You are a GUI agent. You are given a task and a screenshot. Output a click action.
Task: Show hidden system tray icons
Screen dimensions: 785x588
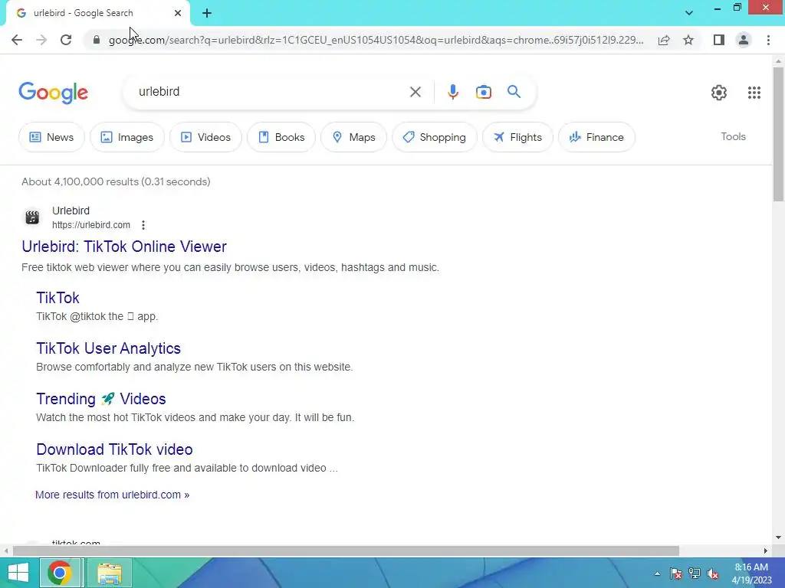coord(657,573)
